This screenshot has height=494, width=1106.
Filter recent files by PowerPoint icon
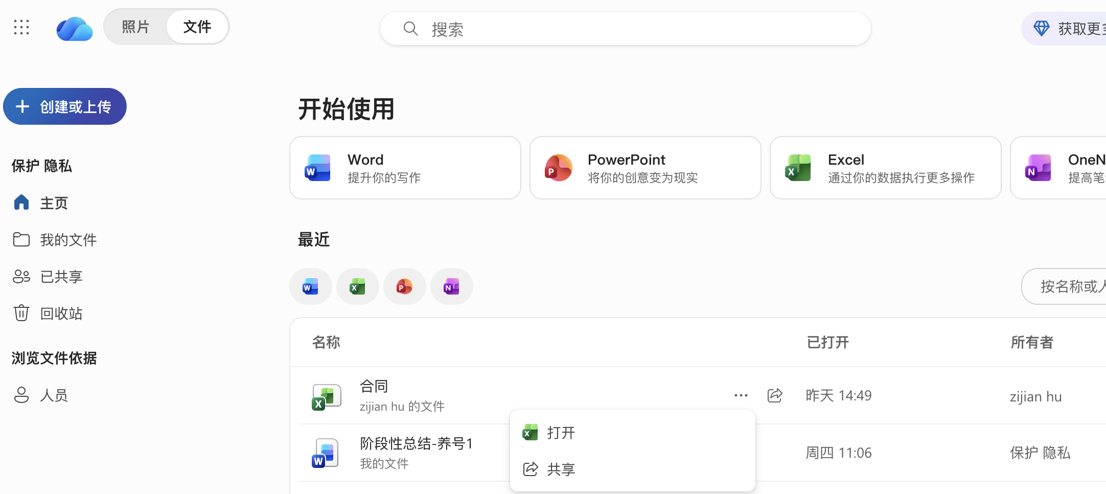405,286
